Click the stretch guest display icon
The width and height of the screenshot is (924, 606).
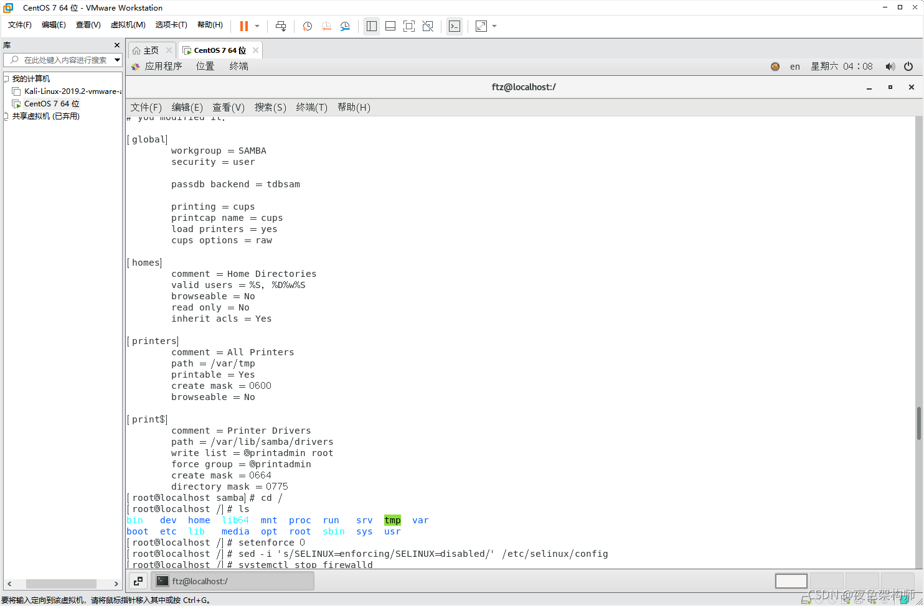(x=481, y=26)
